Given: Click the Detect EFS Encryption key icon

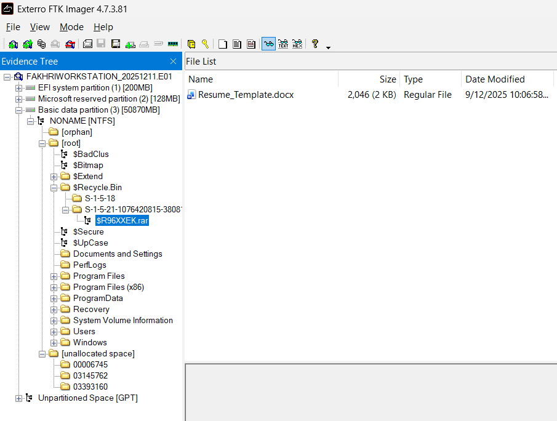Looking at the screenshot, I should [x=205, y=44].
